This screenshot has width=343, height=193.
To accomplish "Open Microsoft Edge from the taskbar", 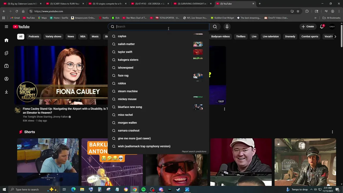I will pyautogui.click(x=73, y=190).
